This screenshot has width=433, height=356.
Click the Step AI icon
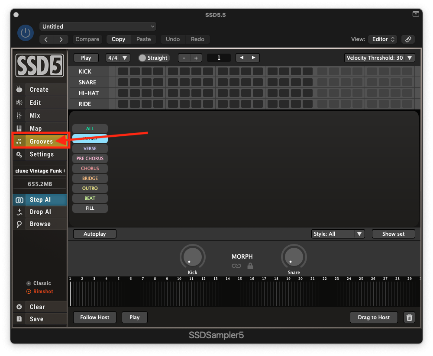tap(19, 200)
